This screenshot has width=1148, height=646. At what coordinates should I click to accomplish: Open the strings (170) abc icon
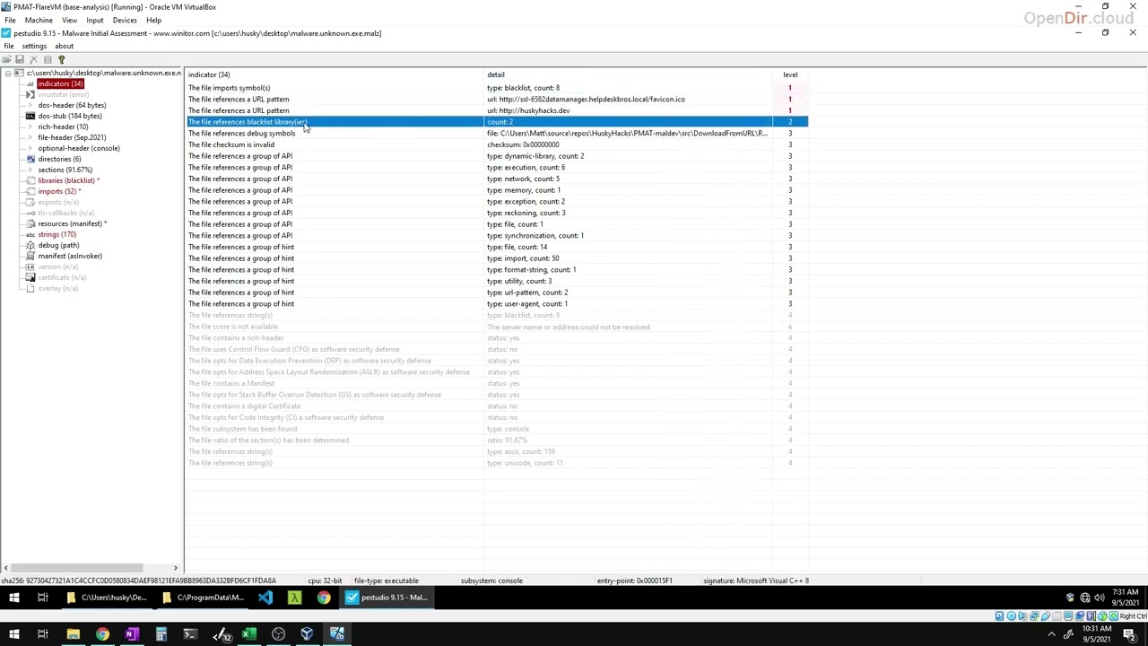(30, 234)
